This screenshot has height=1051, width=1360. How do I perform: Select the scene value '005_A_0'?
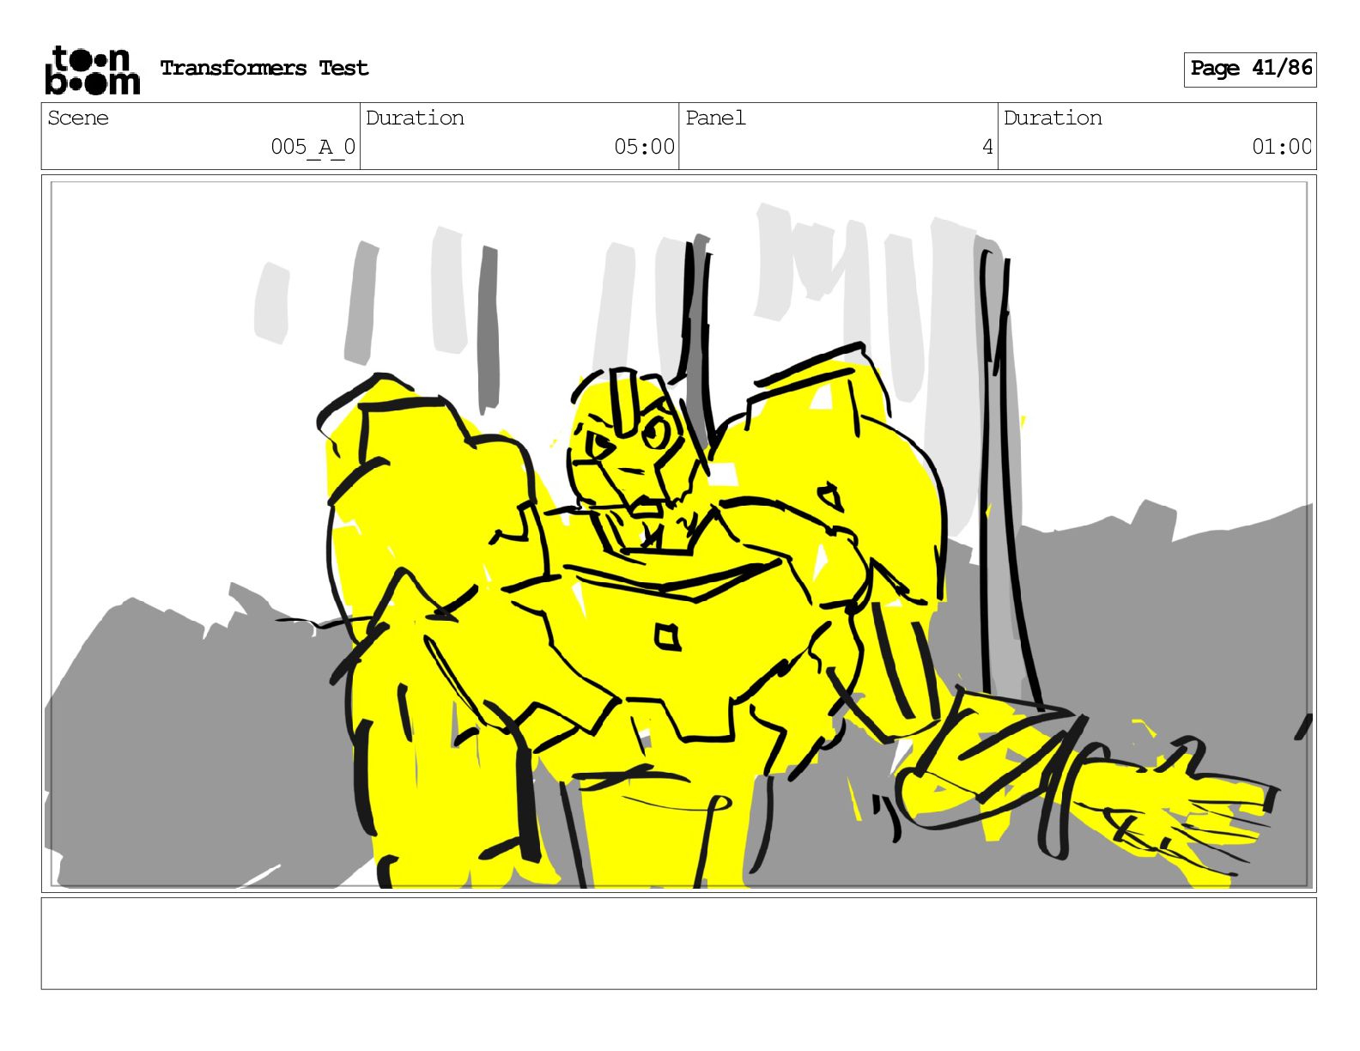[x=313, y=147]
